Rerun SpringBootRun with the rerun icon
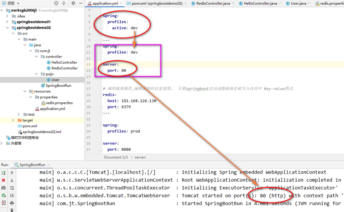This screenshot has height=212, width=344. [3, 173]
